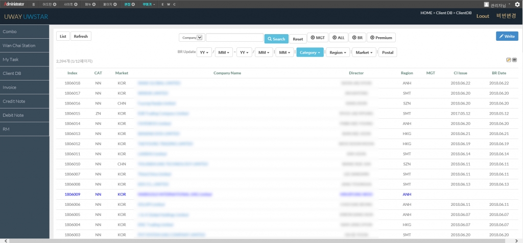Click the 비번변경 link in header
Viewport: 523px width, 243px height.
[506, 16]
